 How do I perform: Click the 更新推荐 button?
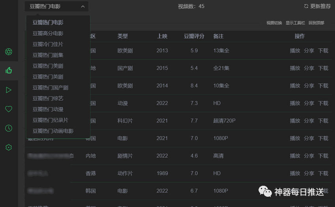tap(318, 6)
